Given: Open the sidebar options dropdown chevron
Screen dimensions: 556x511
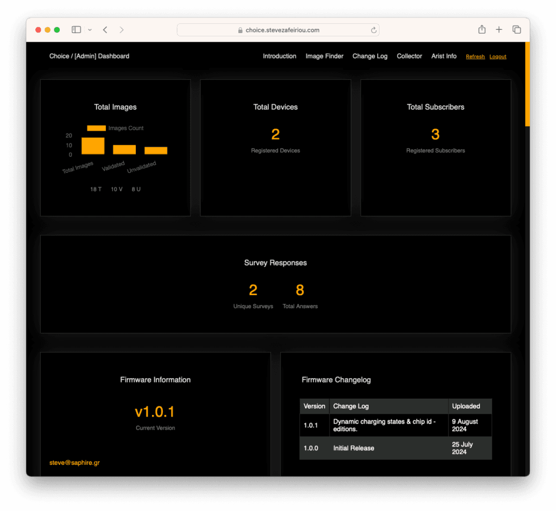Looking at the screenshot, I should tap(90, 30).
